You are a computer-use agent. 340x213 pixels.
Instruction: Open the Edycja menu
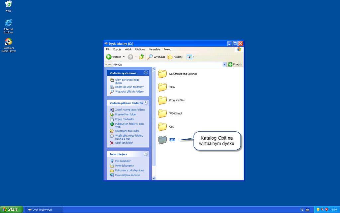(x=117, y=49)
